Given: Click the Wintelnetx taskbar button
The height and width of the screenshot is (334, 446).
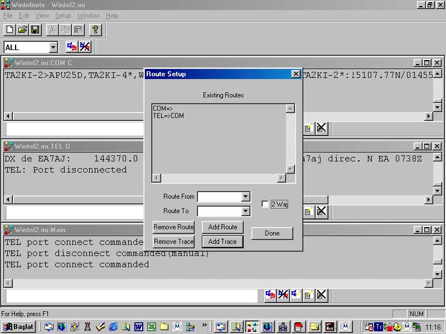Looking at the screenshot, I should (252, 327).
